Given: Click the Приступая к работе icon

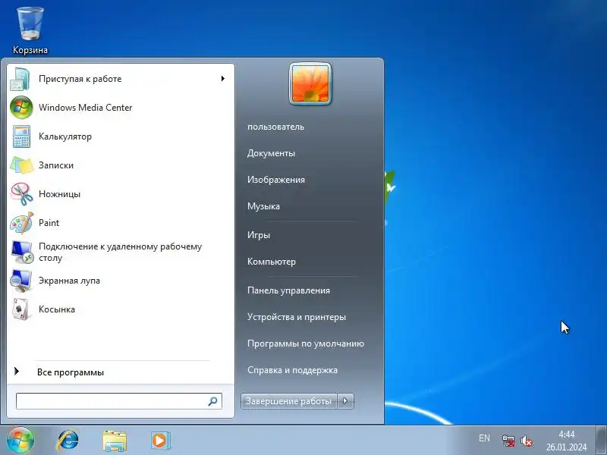Looking at the screenshot, I should pos(21,79).
